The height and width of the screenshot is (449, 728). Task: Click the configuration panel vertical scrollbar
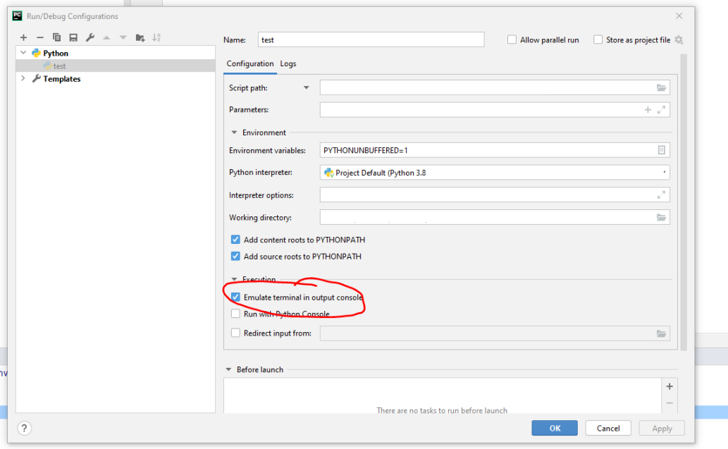point(683,202)
